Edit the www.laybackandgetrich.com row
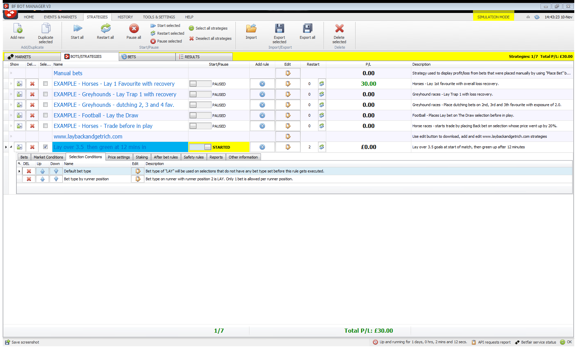 tap(288, 136)
